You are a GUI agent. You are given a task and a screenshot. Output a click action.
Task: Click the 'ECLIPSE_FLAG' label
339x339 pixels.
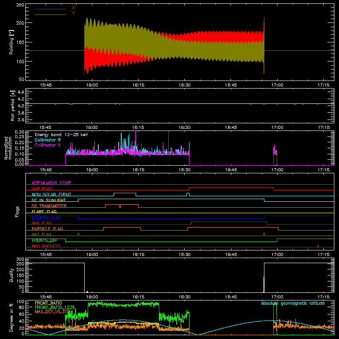[x=46, y=217]
